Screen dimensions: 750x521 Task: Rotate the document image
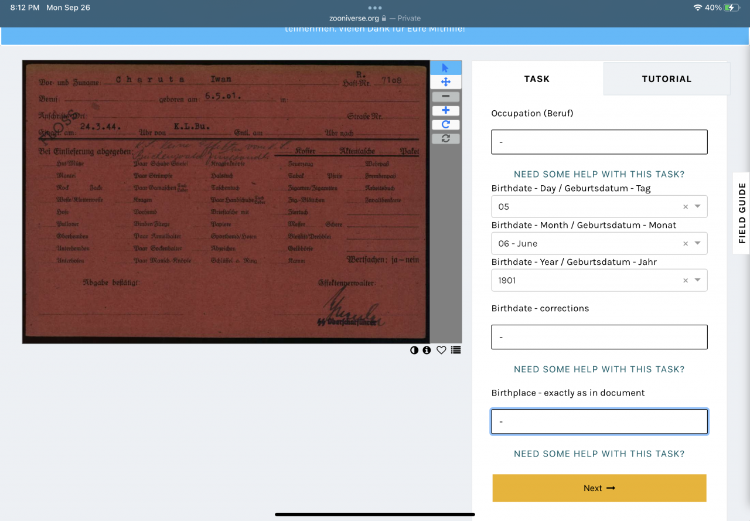pos(445,125)
